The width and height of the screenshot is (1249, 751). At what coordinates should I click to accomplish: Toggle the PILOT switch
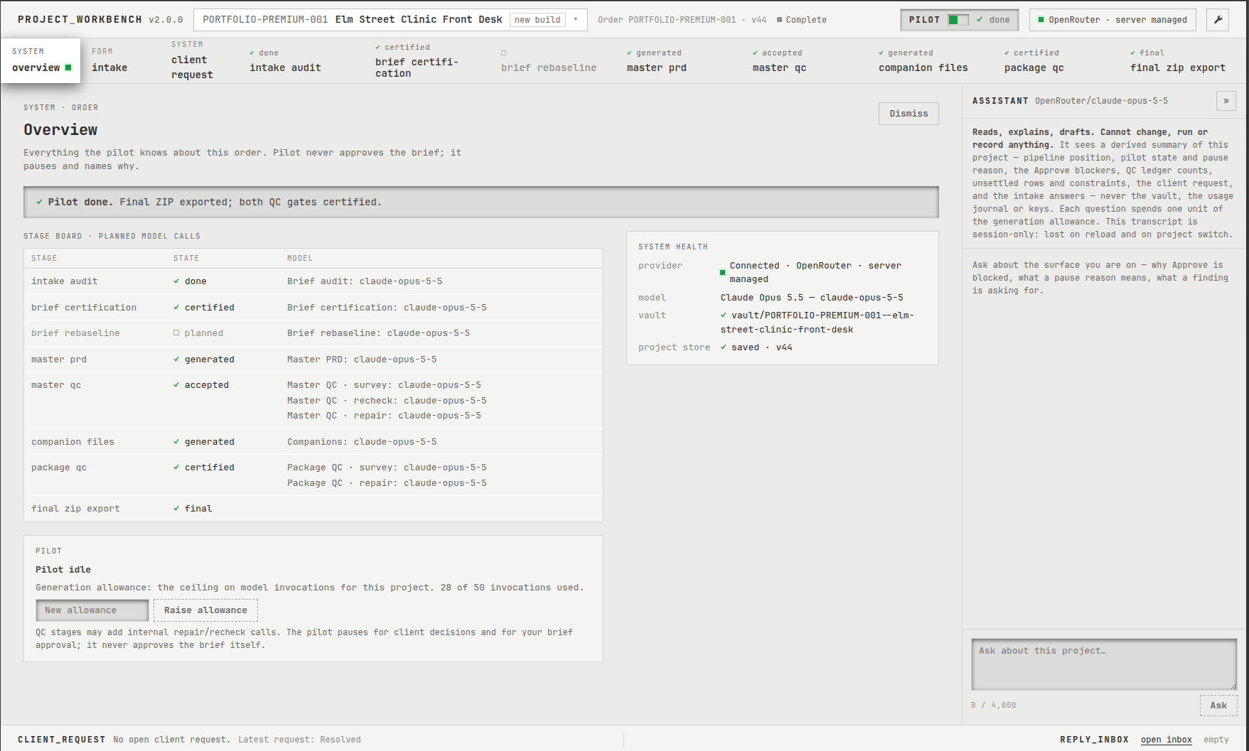pos(958,20)
